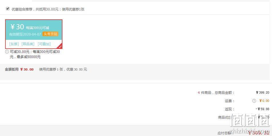Click the red checkmark corner on the coupon
The width and height of the screenshot is (272, 136).
[x=60, y=46]
